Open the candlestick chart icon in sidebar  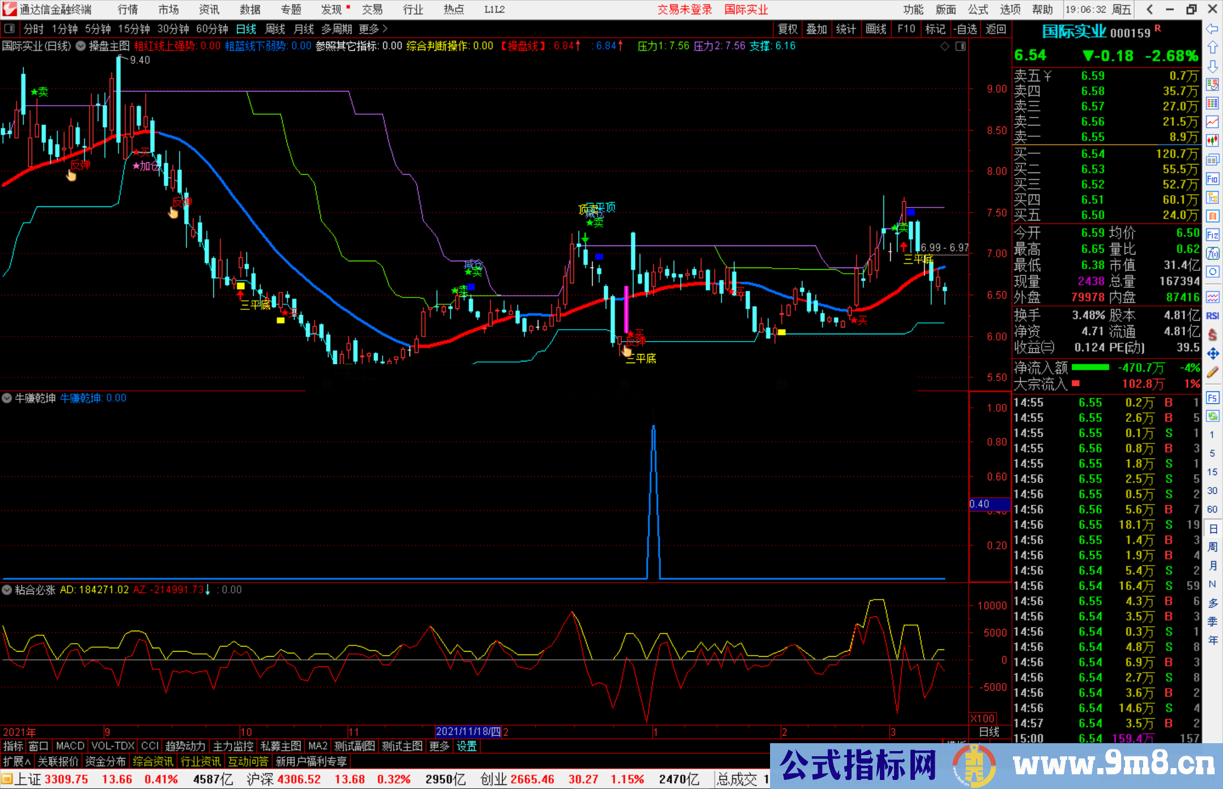point(1213,139)
